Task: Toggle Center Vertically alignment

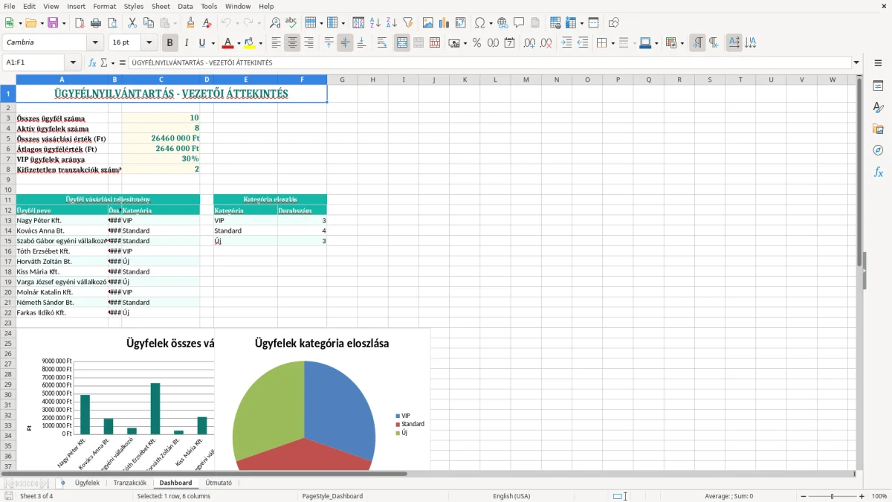Action: pyautogui.click(x=345, y=43)
